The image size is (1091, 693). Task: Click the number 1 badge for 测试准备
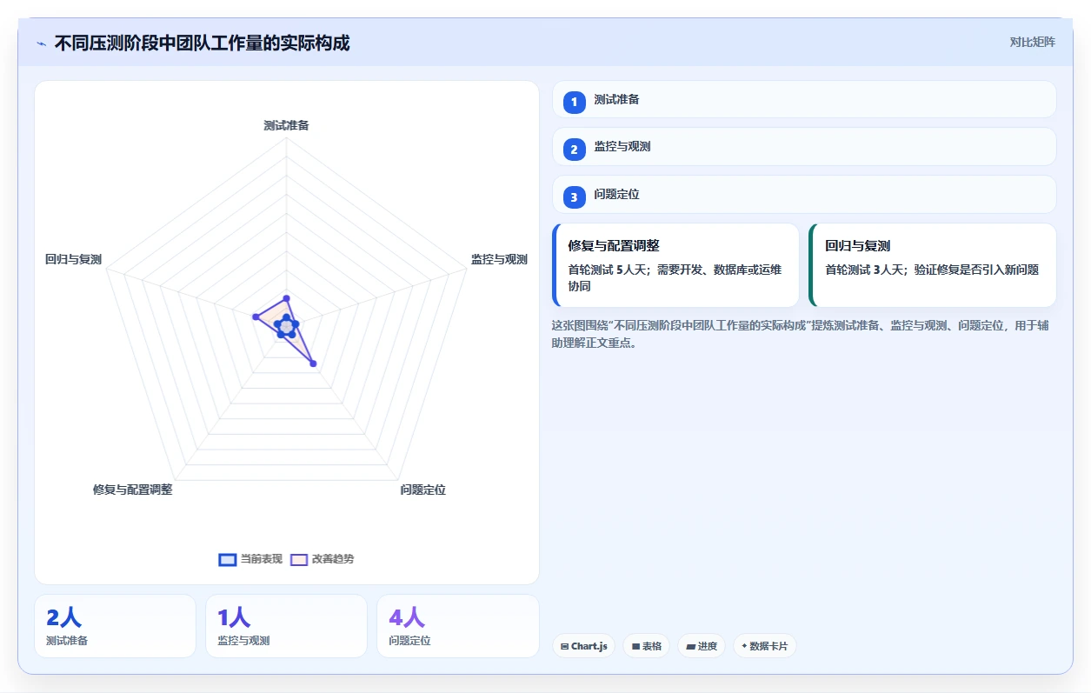click(574, 102)
